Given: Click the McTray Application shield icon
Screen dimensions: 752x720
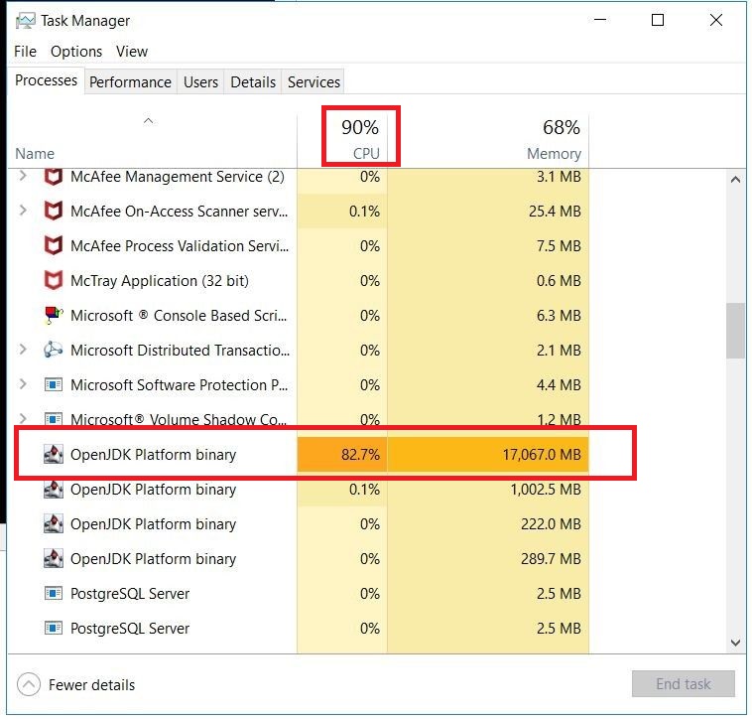Looking at the screenshot, I should [x=54, y=281].
